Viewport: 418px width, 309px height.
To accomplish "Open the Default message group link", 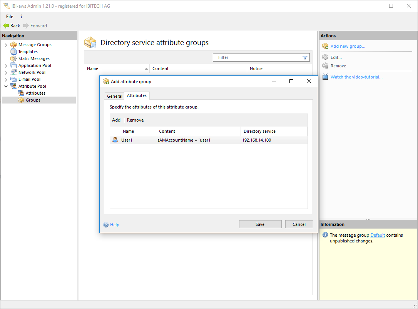I will pyautogui.click(x=377, y=235).
